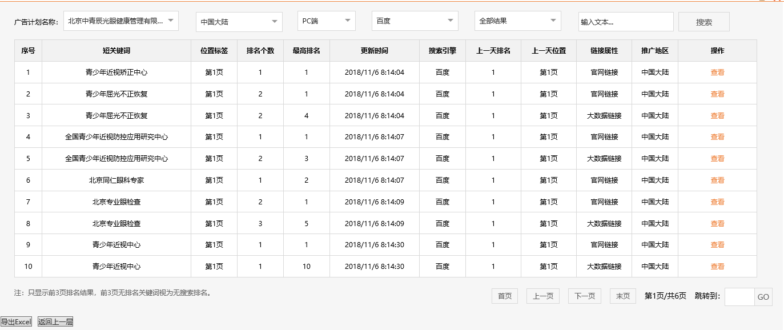The height and width of the screenshot is (330, 784).
Task: Open 查看 for 北京同仁眼科专家
Action: click(718, 180)
